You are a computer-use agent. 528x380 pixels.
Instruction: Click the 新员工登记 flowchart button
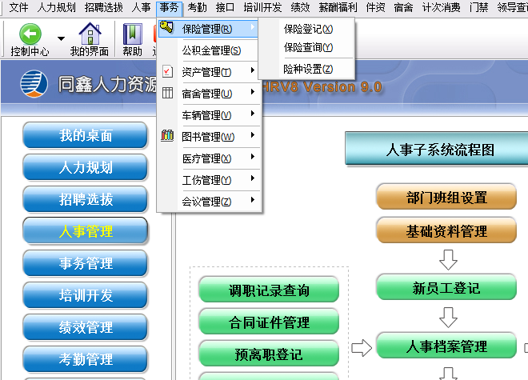(x=446, y=289)
